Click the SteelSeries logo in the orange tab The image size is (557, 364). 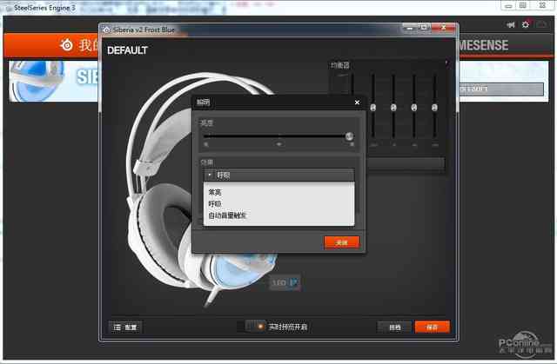tap(66, 45)
